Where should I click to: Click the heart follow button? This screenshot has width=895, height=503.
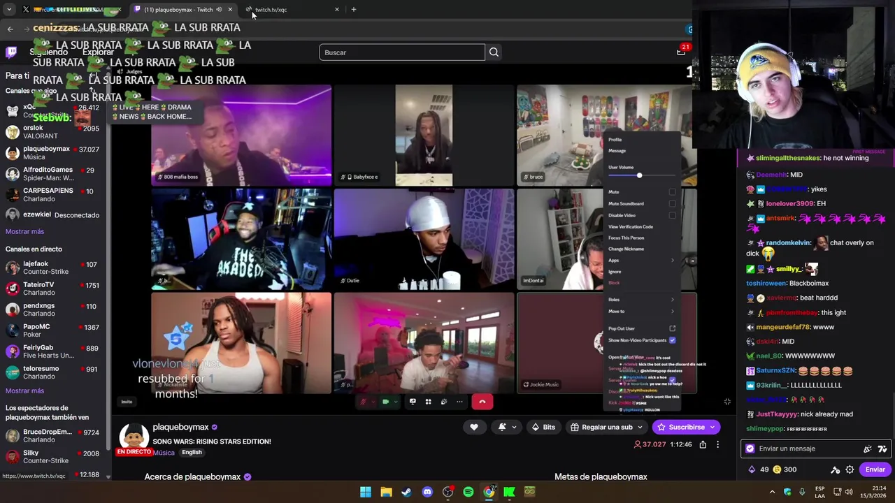click(x=474, y=427)
